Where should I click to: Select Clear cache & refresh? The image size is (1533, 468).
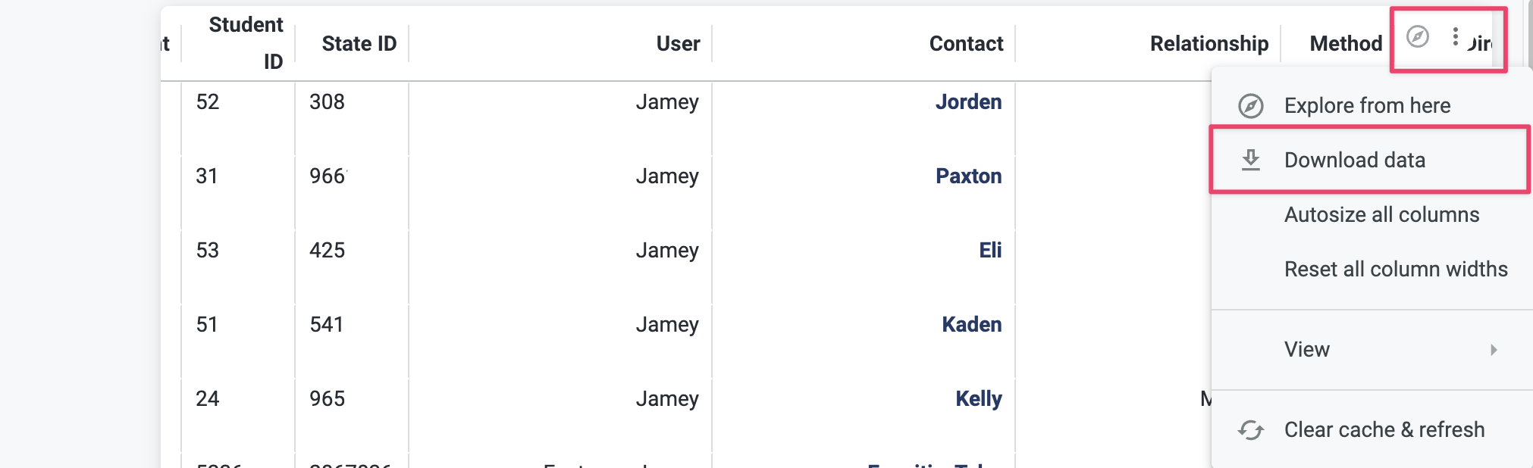1384,430
